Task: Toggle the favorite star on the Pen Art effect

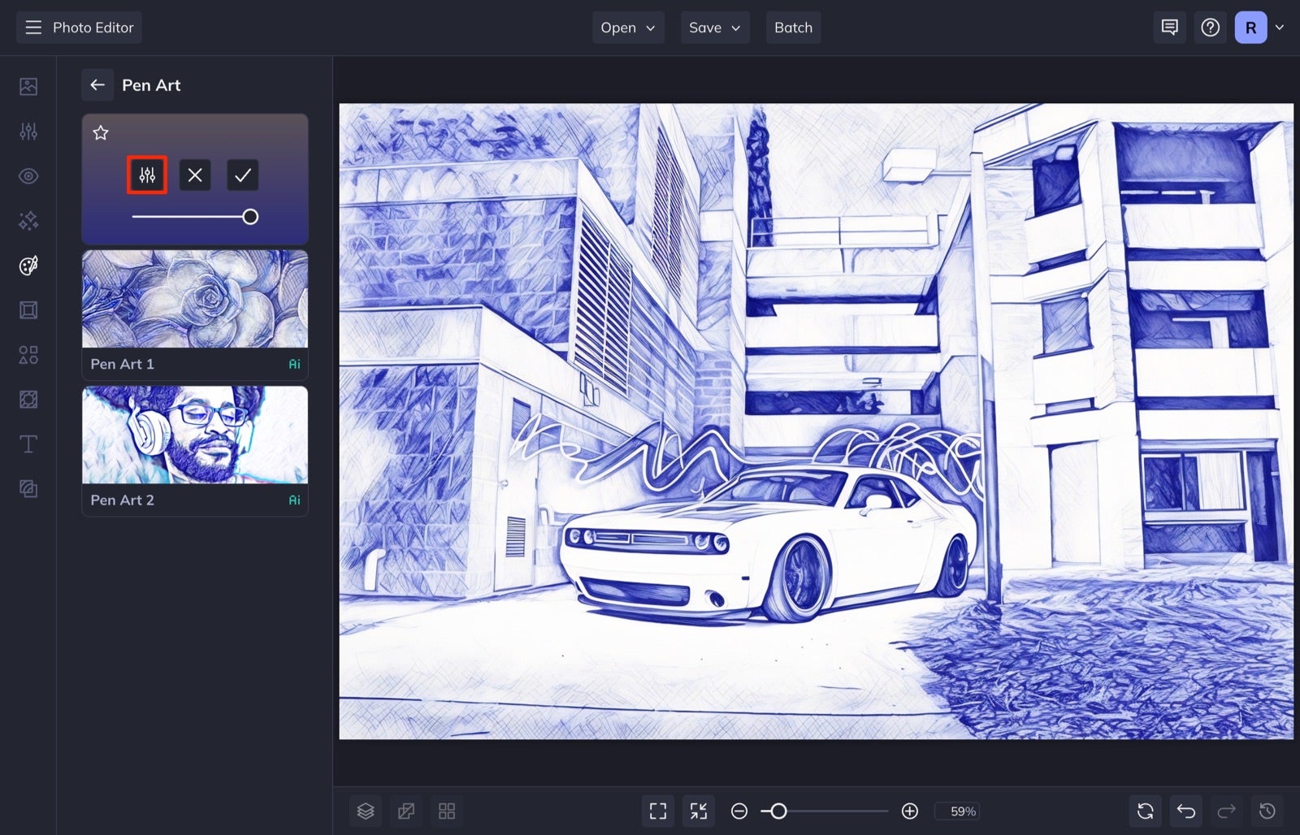Action: (101, 132)
